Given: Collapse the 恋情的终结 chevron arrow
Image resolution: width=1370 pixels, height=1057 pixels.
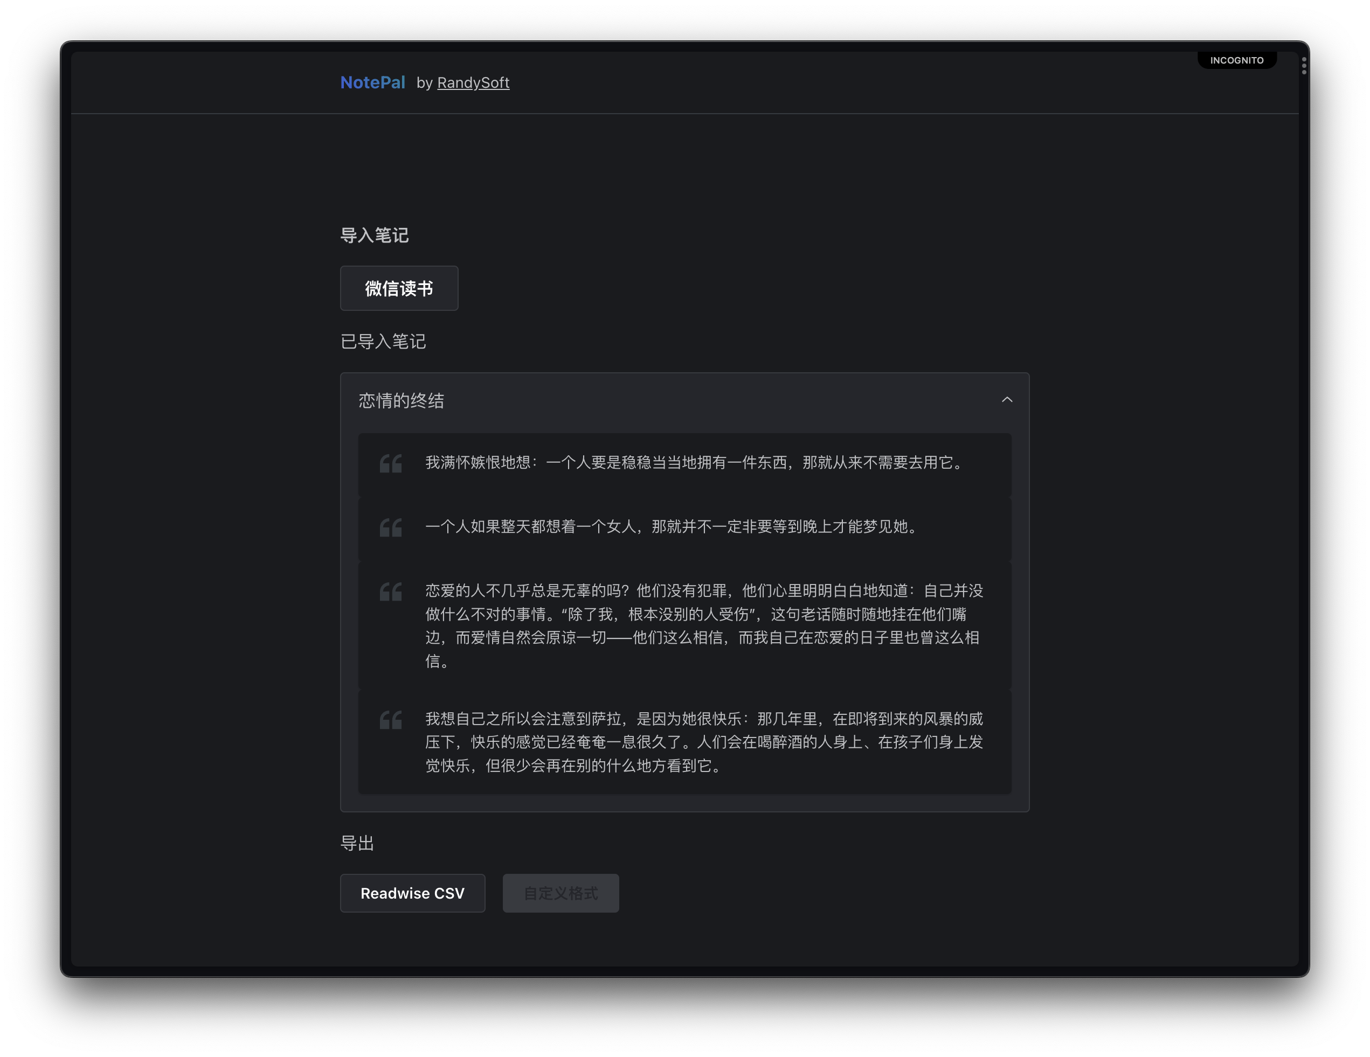Looking at the screenshot, I should [1007, 400].
